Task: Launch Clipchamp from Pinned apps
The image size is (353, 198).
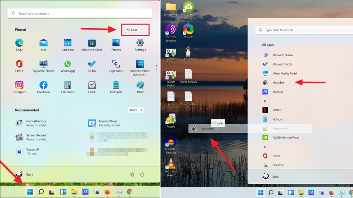Action: click(x=116, y=66)
